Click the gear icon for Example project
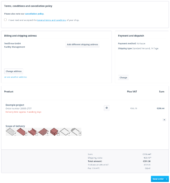 click(x=107, y=108)
